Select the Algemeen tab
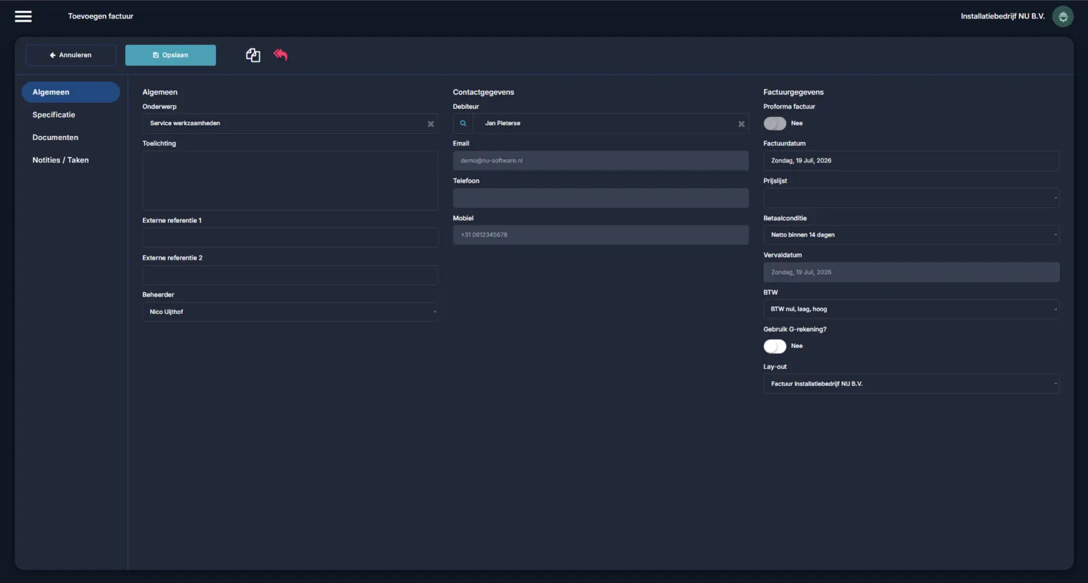This screenshot has height=583, width=1088. coord(71,92)
